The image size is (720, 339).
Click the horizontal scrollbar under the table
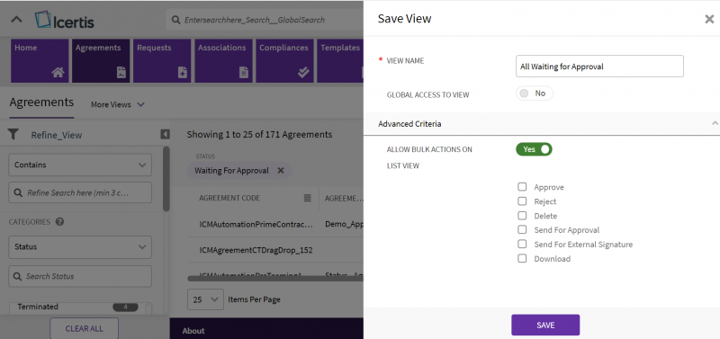coord(275,278)
